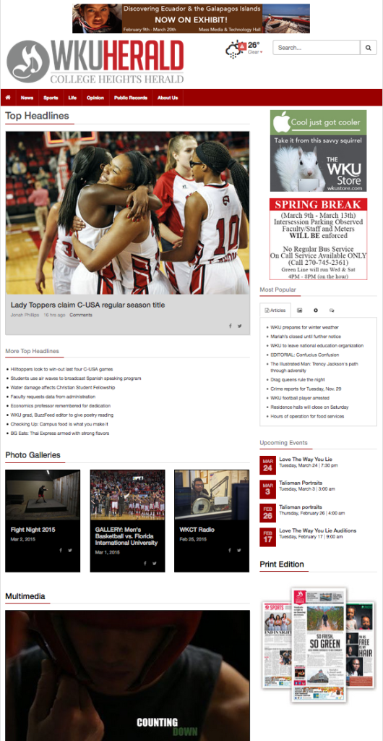Open 'Faculty requests data from administration' headline
Viewport: 383px width, 741px height.
[x=51, y=397]
